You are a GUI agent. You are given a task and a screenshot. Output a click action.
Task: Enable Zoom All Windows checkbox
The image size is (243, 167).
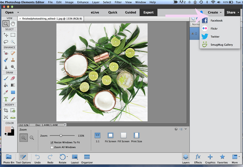pyautogui.click(x=52, y=147)
